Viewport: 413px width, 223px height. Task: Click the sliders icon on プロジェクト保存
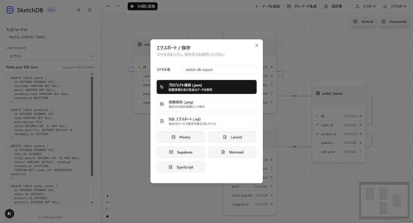click(x=162, y=87)
